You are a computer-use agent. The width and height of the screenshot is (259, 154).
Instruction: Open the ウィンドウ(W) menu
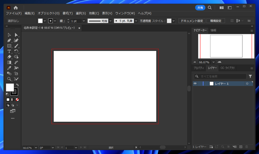click(125, 13)
